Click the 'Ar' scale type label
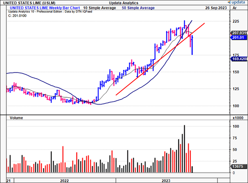The width and height of the screenshot is (248, 183). pyautogui.click(x=235, y=8)
